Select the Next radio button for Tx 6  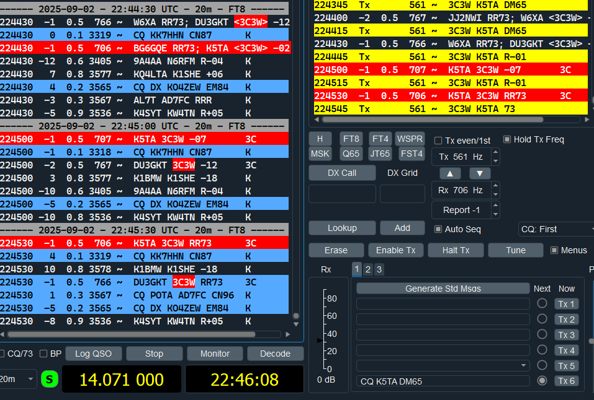pos(542,381)
